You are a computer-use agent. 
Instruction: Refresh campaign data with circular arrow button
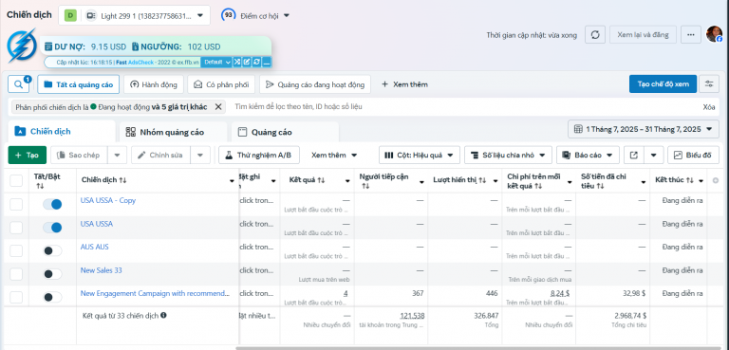tap(594, 35)
